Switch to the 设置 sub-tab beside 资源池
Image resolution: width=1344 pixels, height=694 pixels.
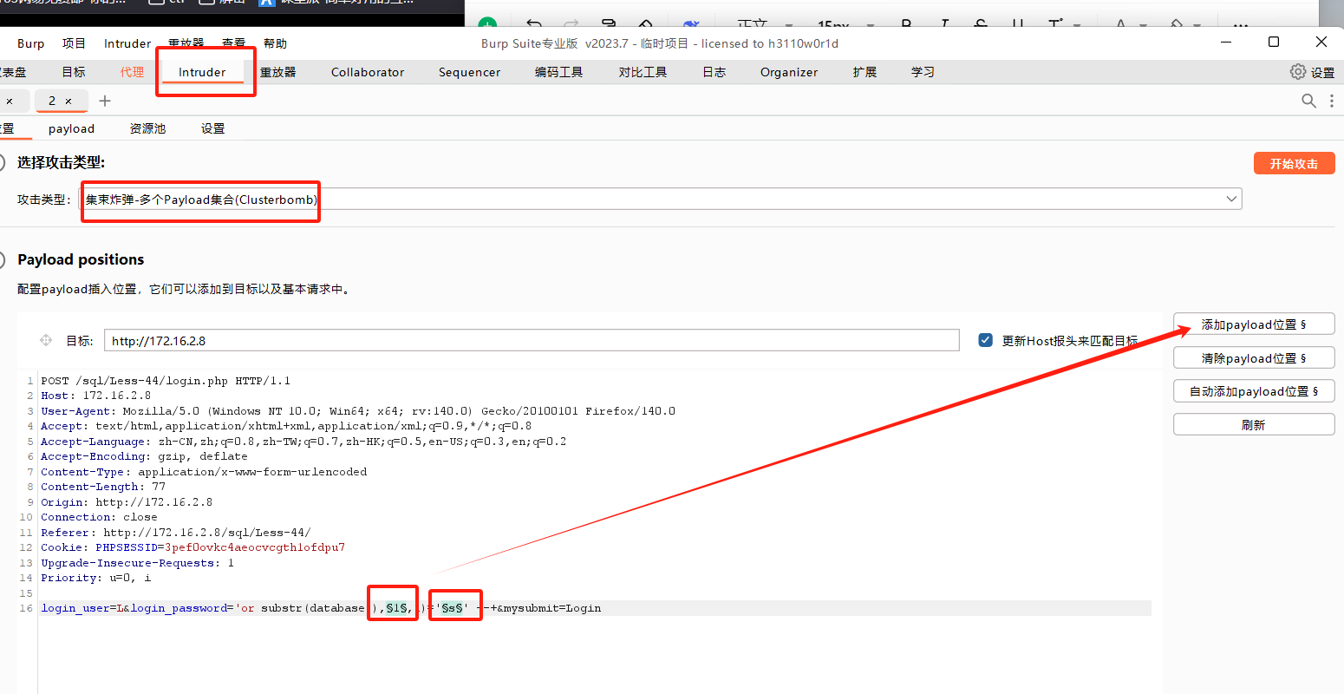pyautogui.click(x=212, y=128)
